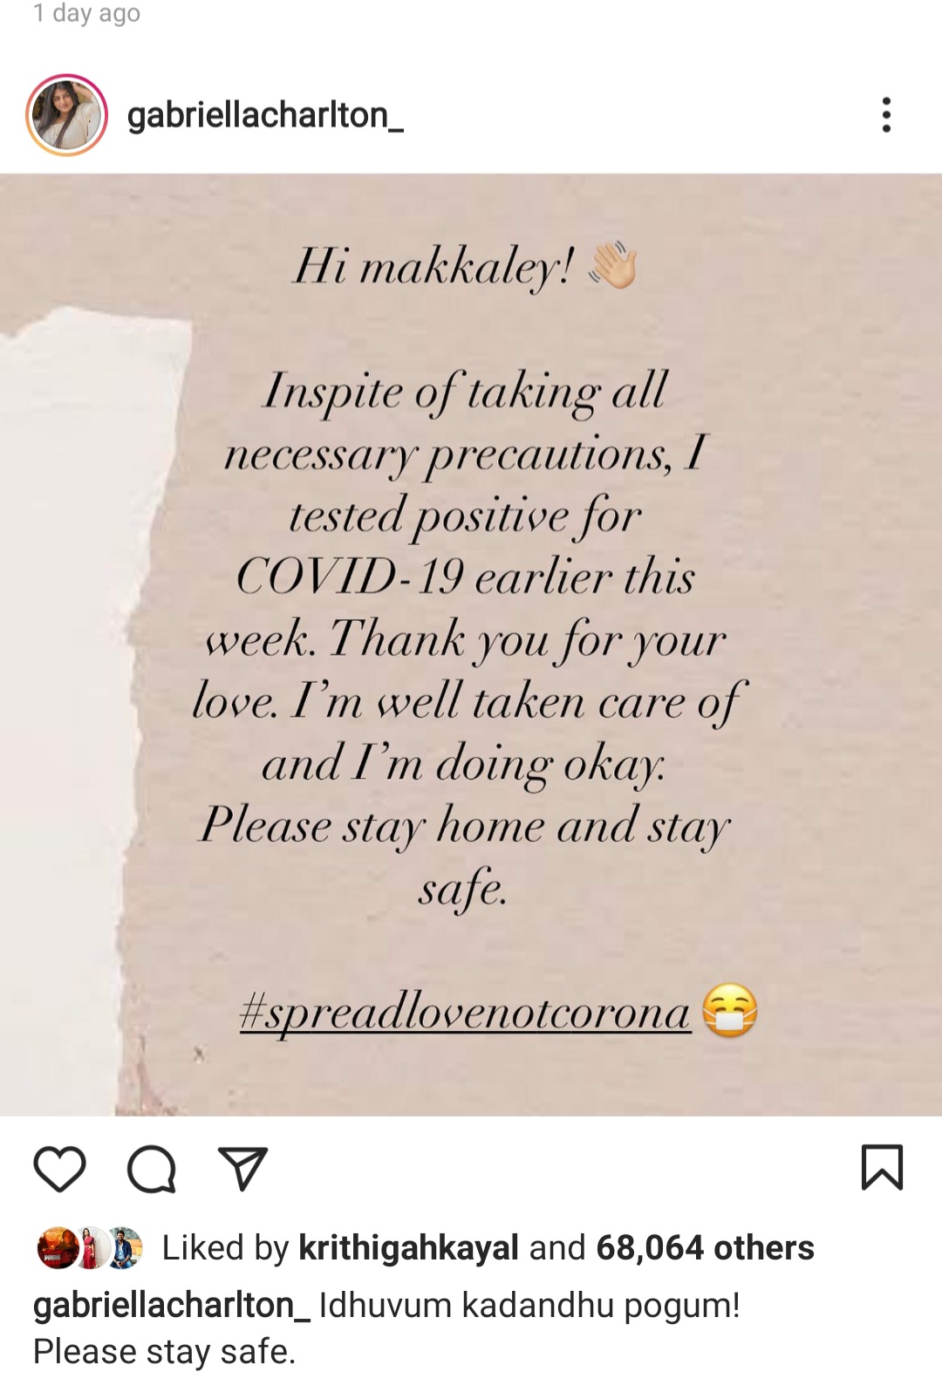This screenshot has height=1379, width=942.
Task: Tap gabriellacharlton_ username in the caption
Action: (172, 1305)
